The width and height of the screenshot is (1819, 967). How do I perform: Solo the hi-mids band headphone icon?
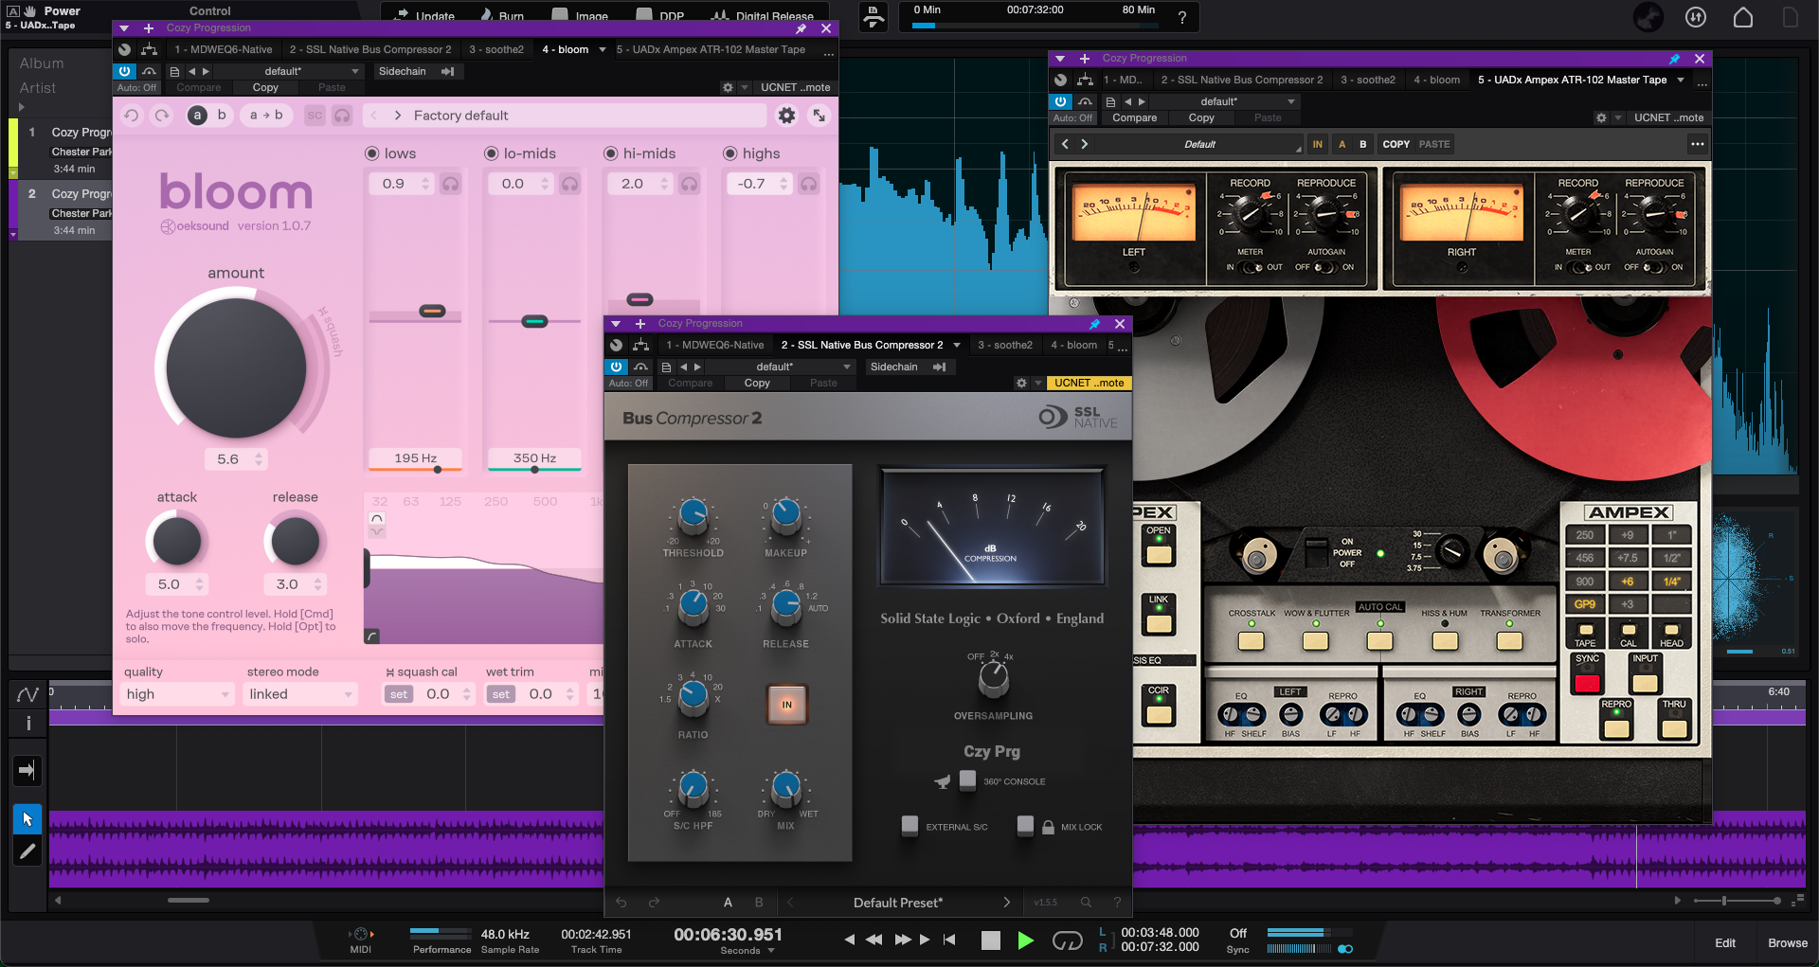pos(689,184)
